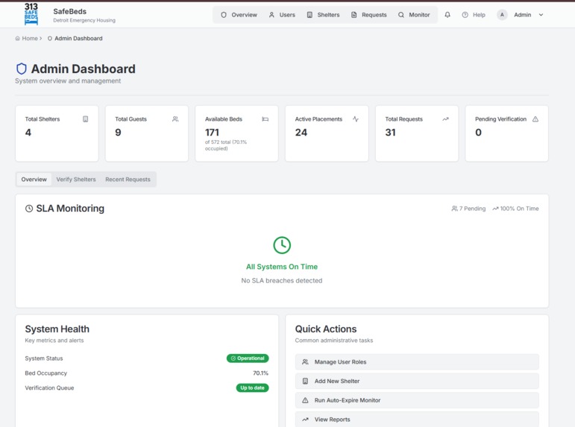This screenshot has height=427, width=575.
Task: Click the green All Systems On Time clock
Action: [x=282, y=245]
